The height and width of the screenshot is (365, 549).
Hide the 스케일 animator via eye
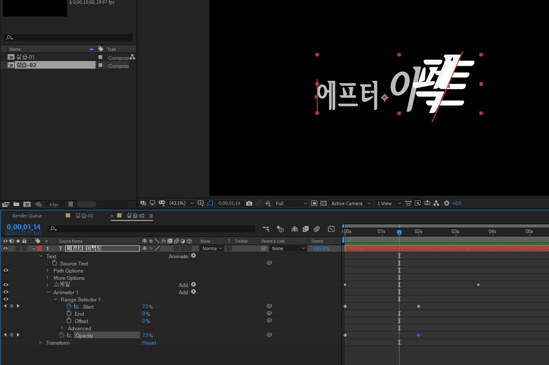(x=6, y=284)
